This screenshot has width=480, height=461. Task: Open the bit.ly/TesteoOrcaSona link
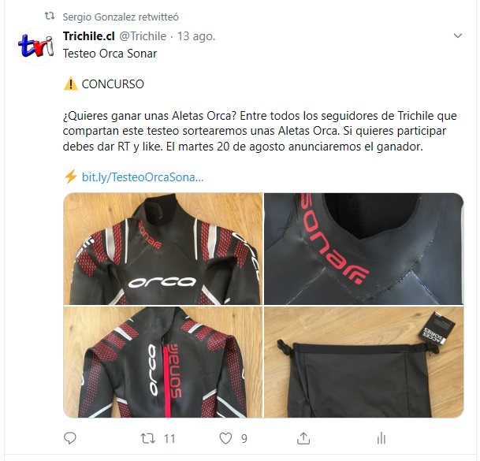pyautogui.click(x=143, y=177)
